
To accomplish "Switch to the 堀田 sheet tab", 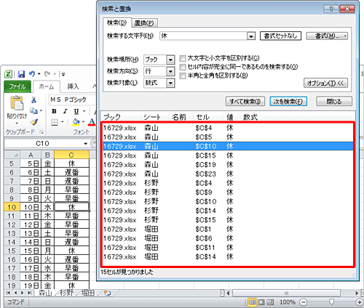I will tap(88, 293).
